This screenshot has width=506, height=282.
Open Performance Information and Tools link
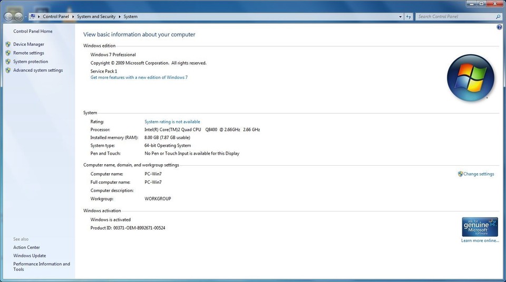42,267
